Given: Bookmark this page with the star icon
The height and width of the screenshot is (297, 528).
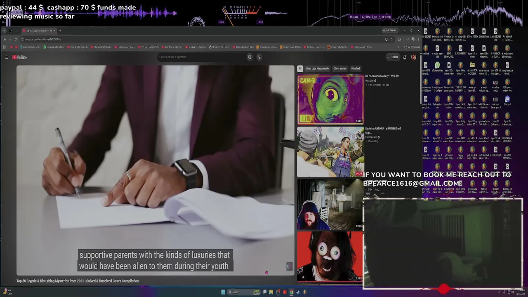Looking at the screenshot, I should [x=391, y=39].
